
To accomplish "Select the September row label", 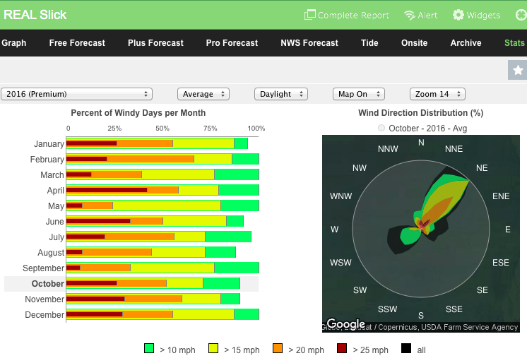I will 43,268.
